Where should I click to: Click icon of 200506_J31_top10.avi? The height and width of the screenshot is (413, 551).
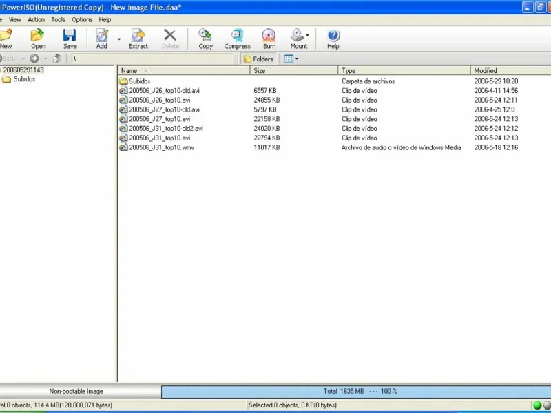[x=123, y=138]
